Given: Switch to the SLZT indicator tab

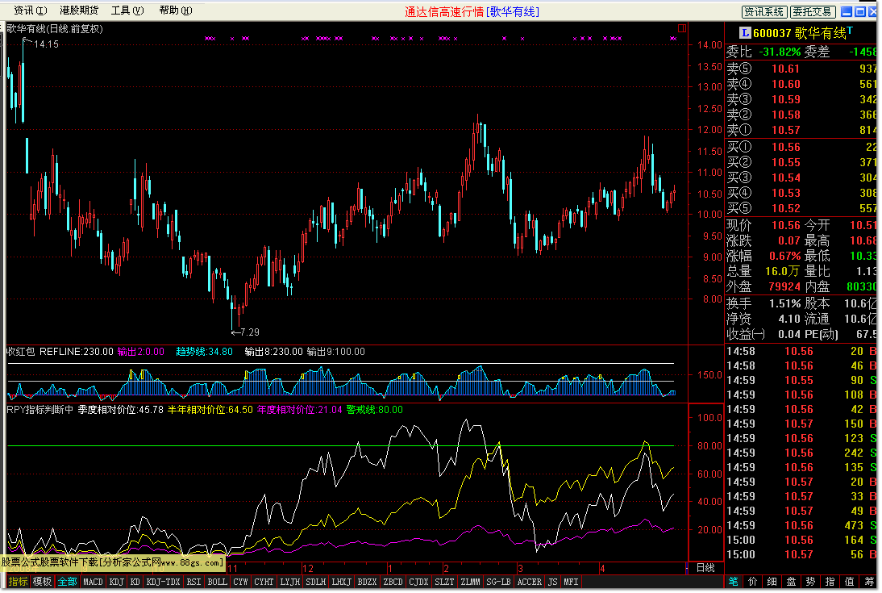Looking at the screenshot, I should click(x=444, y=582).
